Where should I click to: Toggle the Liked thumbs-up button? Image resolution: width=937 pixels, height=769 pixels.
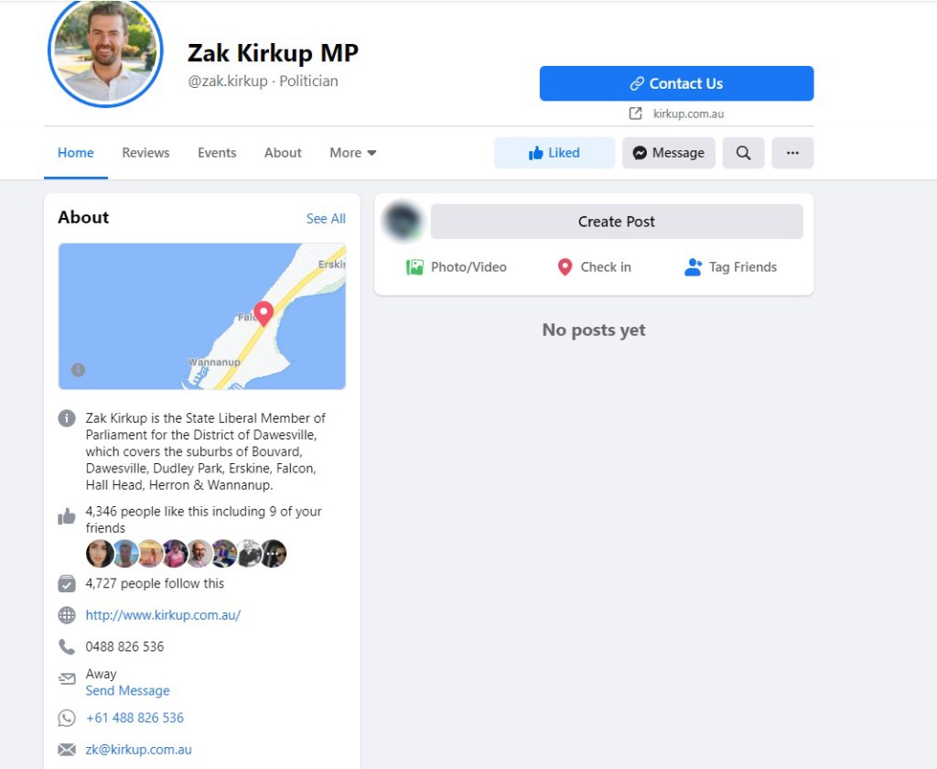coord(554,153)
